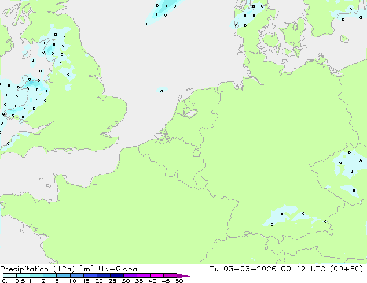Click the purple arrow tip above 50
Image resolution: width=367 pixels, height=283 pixels.
[x=183, y=276]
